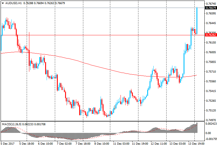This screenshot has width=217, height=147.
Task: Select the latest tall blue candle
Action: 197,21
